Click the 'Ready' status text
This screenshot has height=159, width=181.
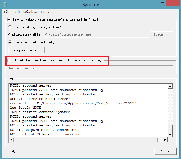point(11,151)
